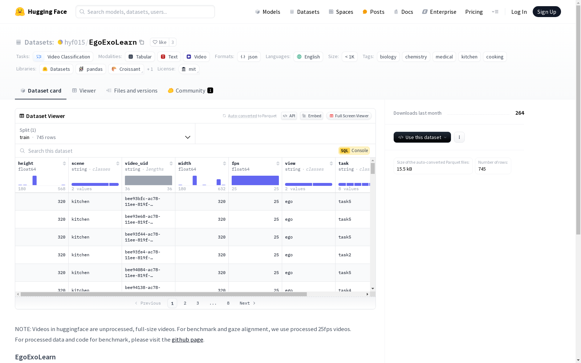Click the cooking tag

point(495,57)
